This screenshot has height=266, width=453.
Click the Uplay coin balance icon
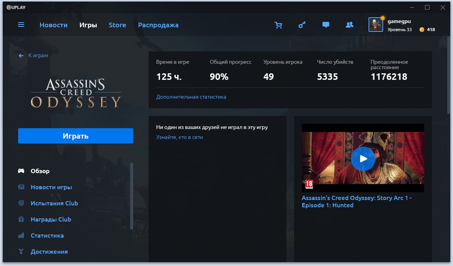coord(422,30)
